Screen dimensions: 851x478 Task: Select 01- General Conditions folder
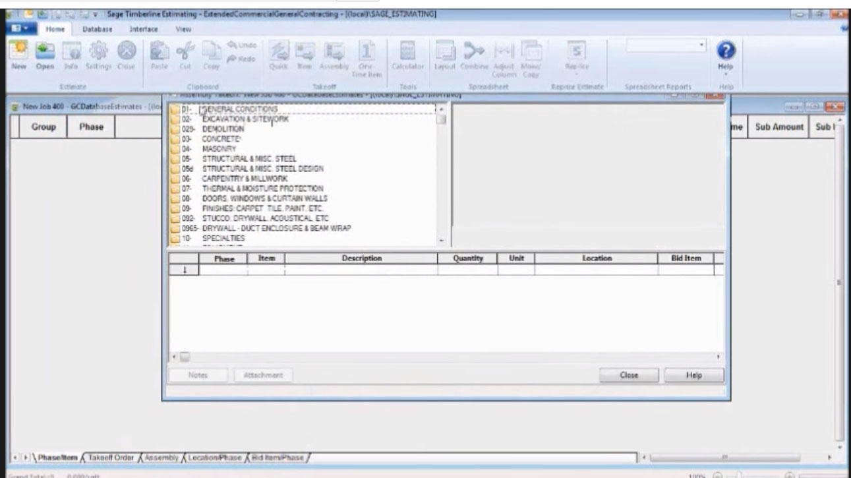tap(230, 109)
